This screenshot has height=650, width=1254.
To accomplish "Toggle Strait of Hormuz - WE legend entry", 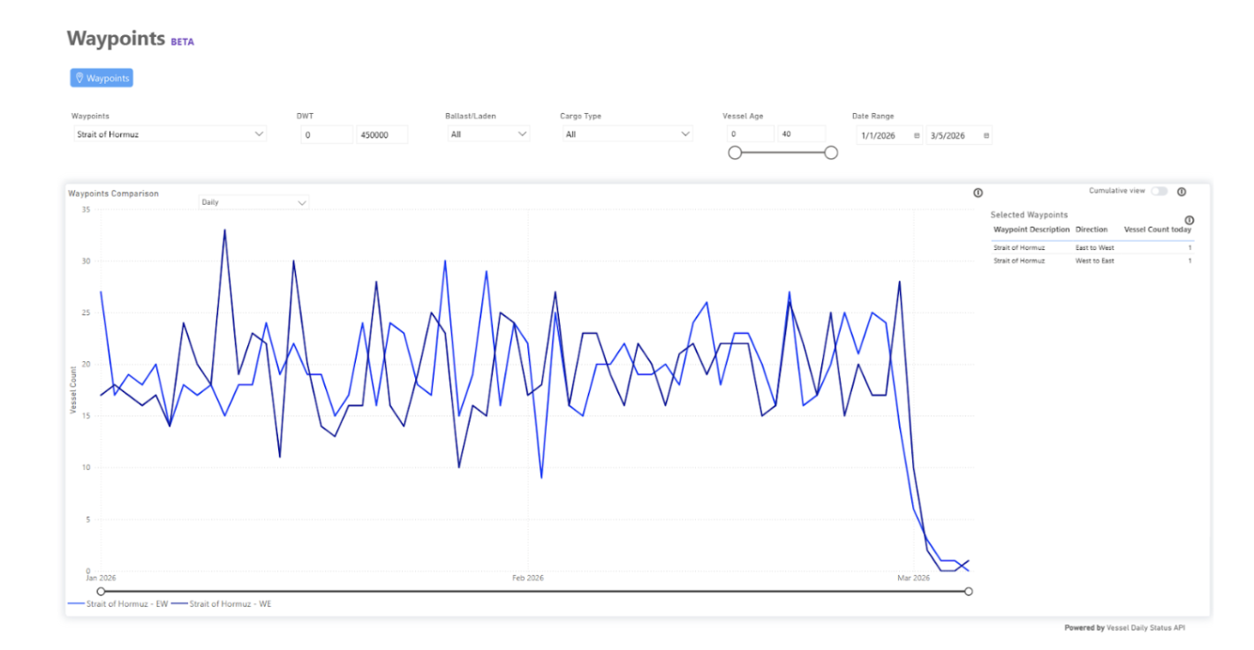I will (222, 604).
